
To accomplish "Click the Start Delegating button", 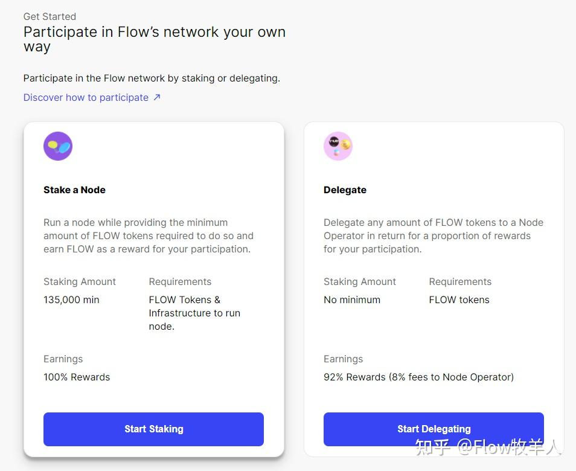I will point(434,429).
